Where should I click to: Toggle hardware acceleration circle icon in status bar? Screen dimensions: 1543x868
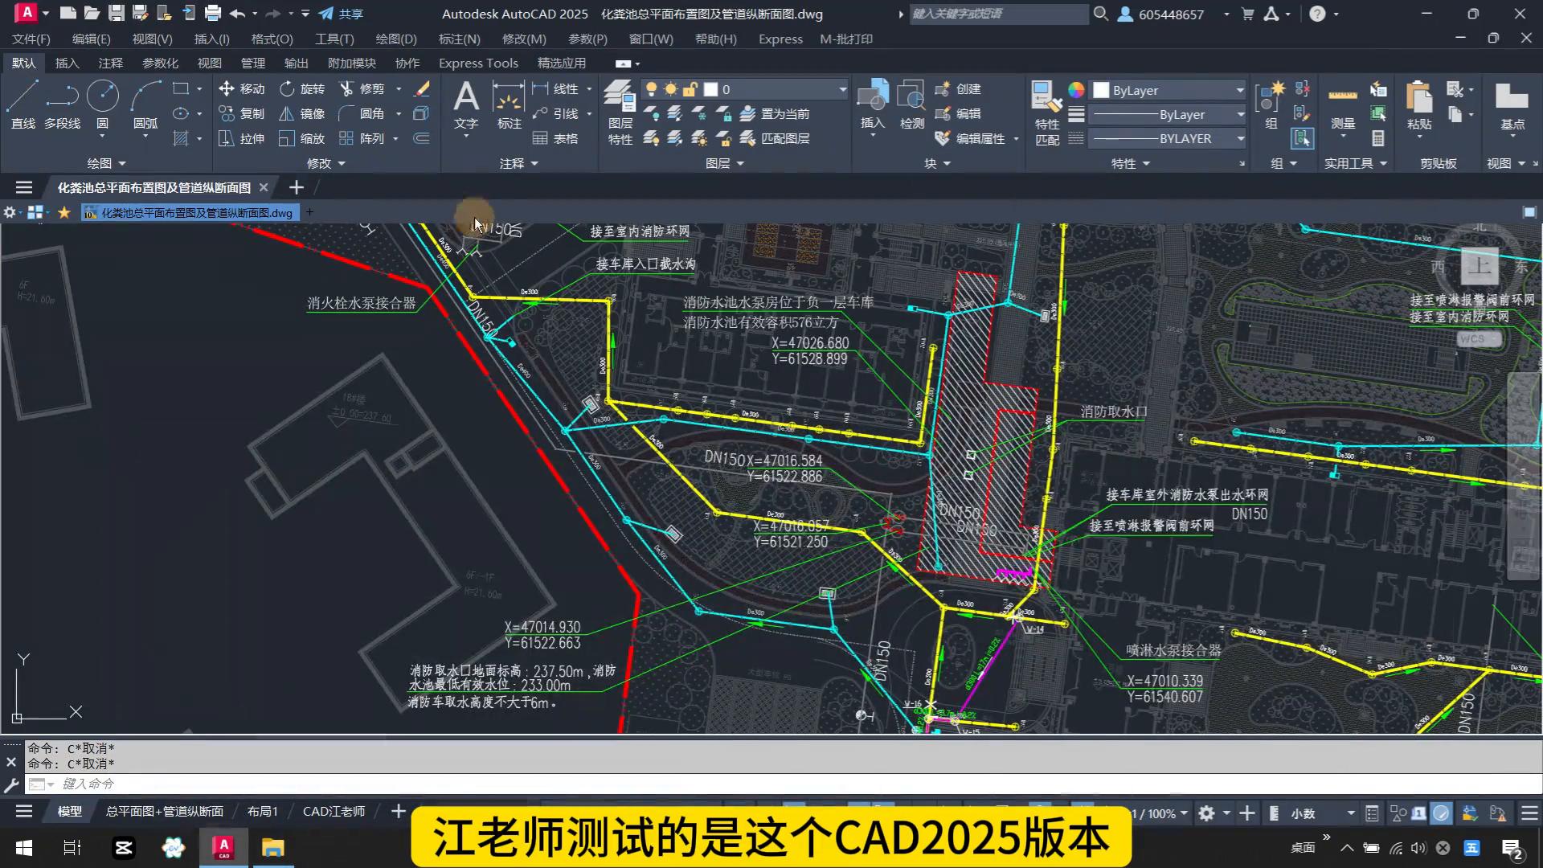[x=1441, y=813]
